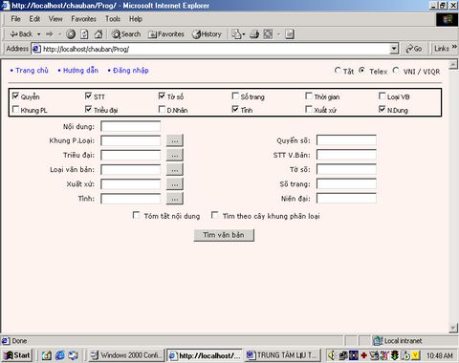Open the Xuất xứ browse button
Image resolution: width=459 pixels, height=363 pixels.
[x=175, y=184]
